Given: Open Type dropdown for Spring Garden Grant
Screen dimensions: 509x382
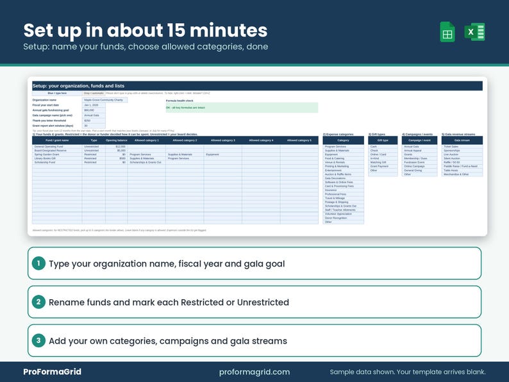Looking at the screenshot, I should point(94,154).
